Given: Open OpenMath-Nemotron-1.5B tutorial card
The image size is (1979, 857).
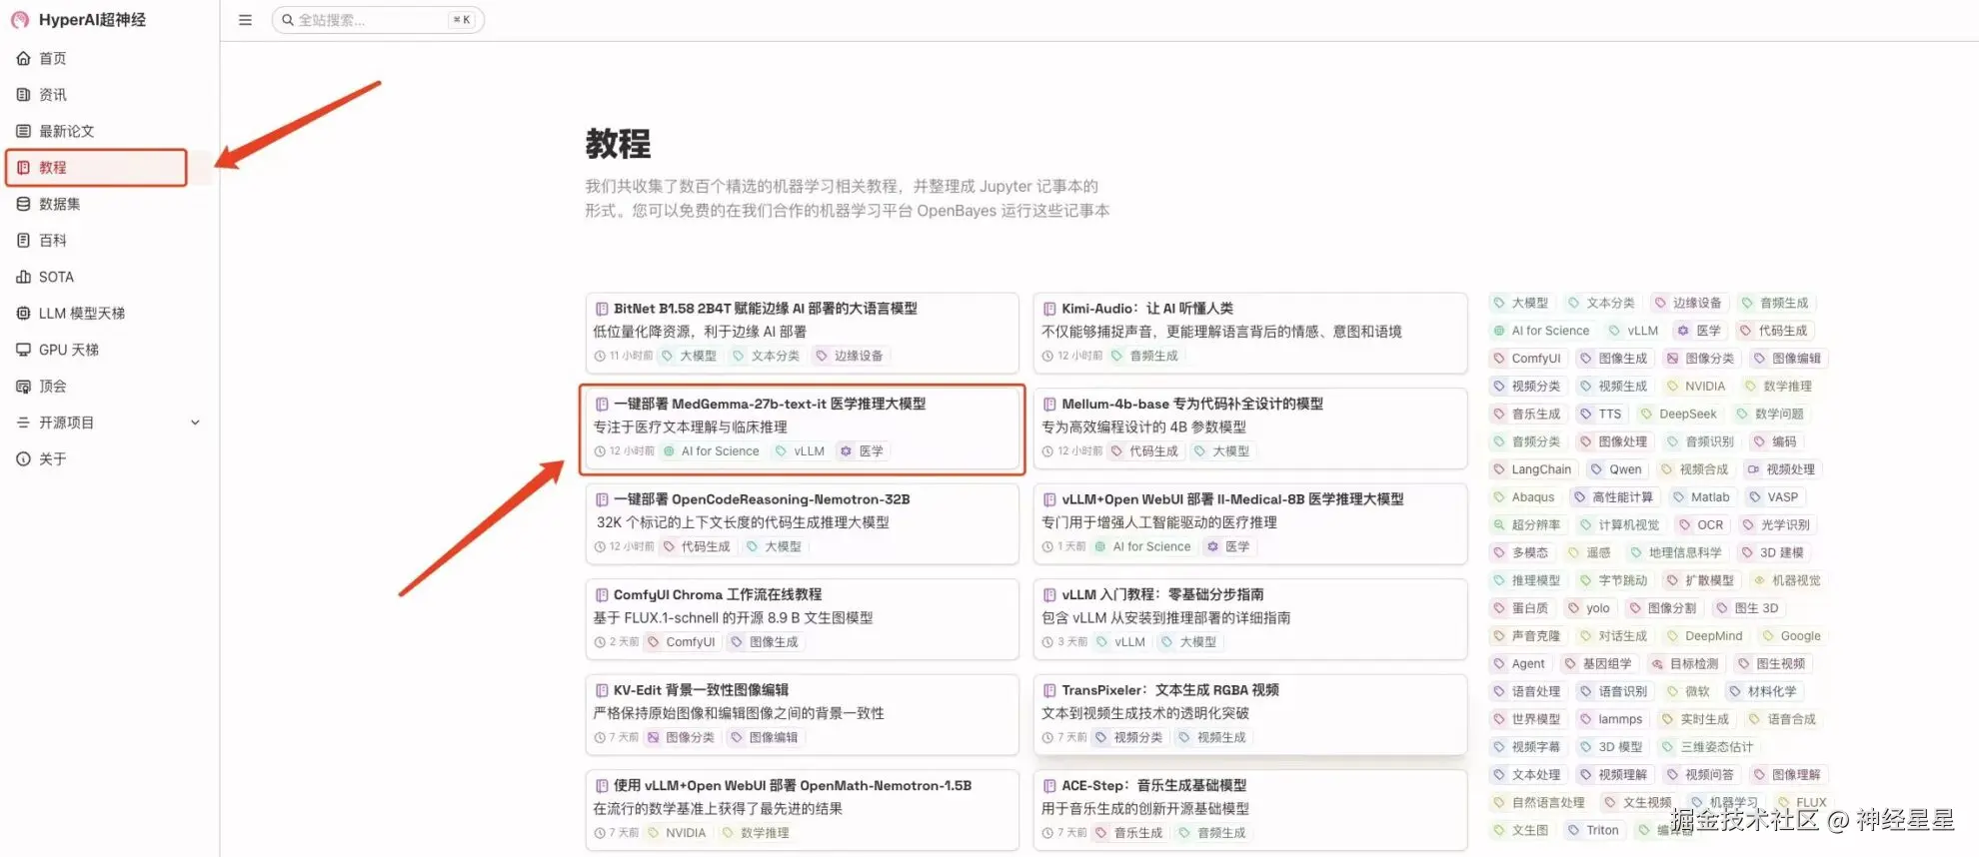Looking at the screenshot, I should click(x=802, y=810).
